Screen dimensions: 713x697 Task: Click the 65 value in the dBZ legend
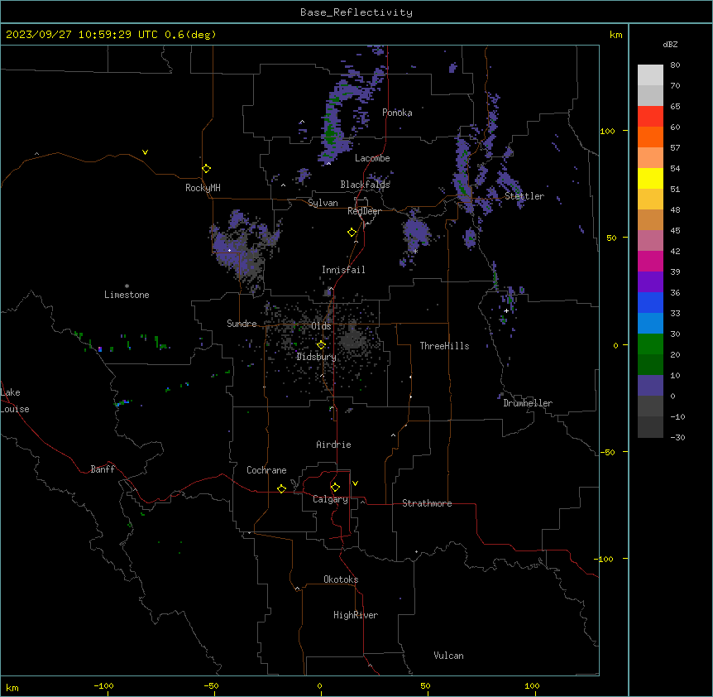coord(675,107)
